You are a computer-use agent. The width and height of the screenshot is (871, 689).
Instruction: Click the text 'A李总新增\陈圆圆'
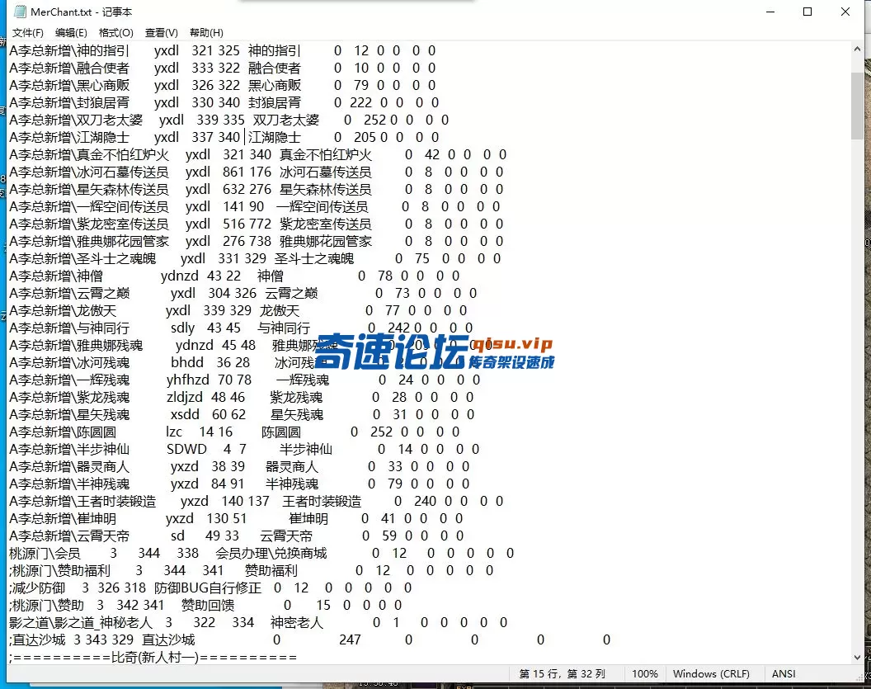tap(62, 432)
